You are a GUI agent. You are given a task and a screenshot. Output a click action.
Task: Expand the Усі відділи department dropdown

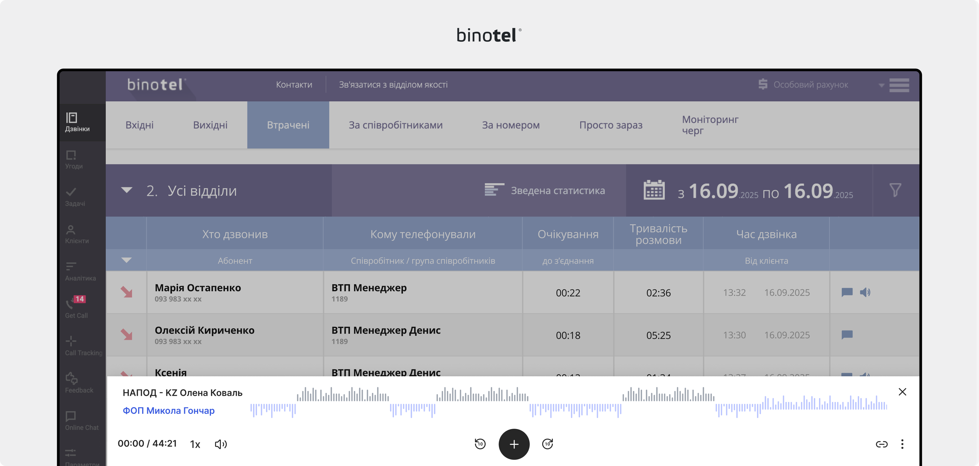click(x=126, y=190)
